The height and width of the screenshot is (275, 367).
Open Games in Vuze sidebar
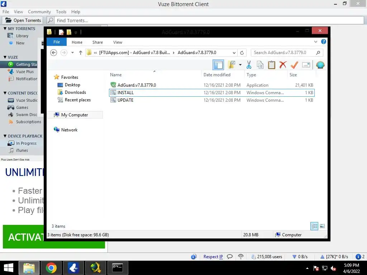coord(22,107)
